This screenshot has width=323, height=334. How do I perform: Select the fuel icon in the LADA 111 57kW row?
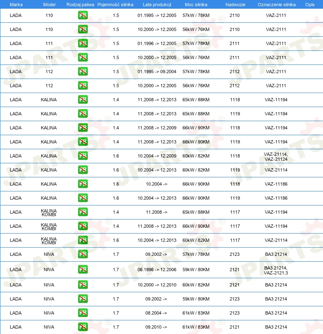pyautogui.click(x=83, y=43)
